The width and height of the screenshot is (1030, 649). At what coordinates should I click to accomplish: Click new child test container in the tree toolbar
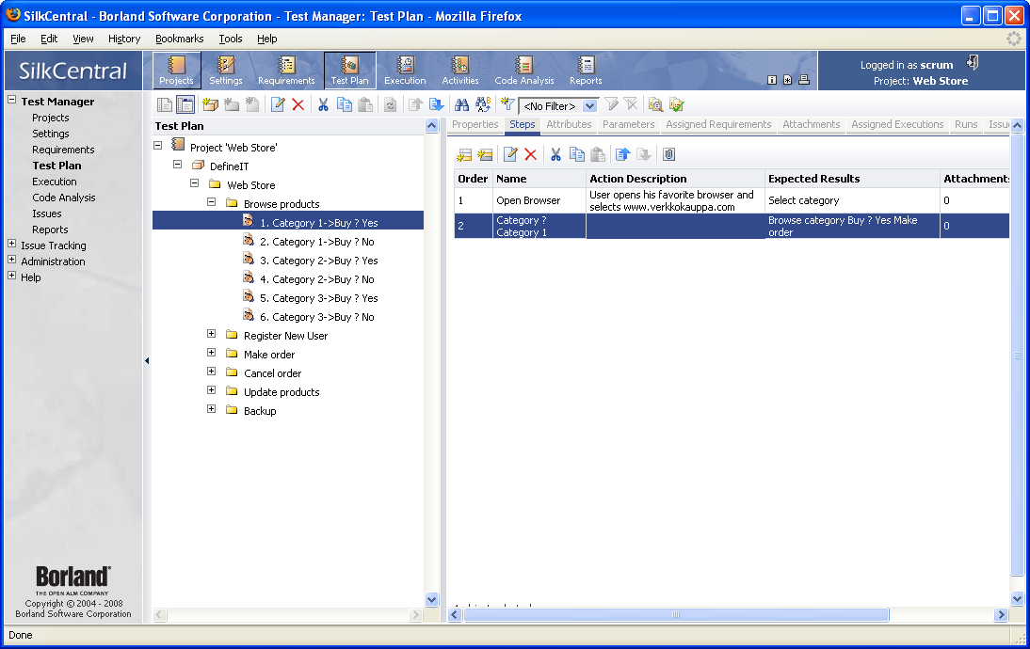coord(210,104)
